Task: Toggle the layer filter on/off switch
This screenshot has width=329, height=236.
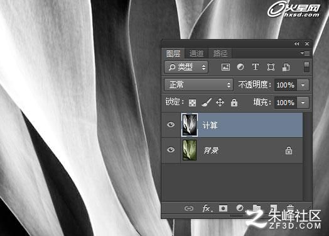Action: tap(306, 67)
